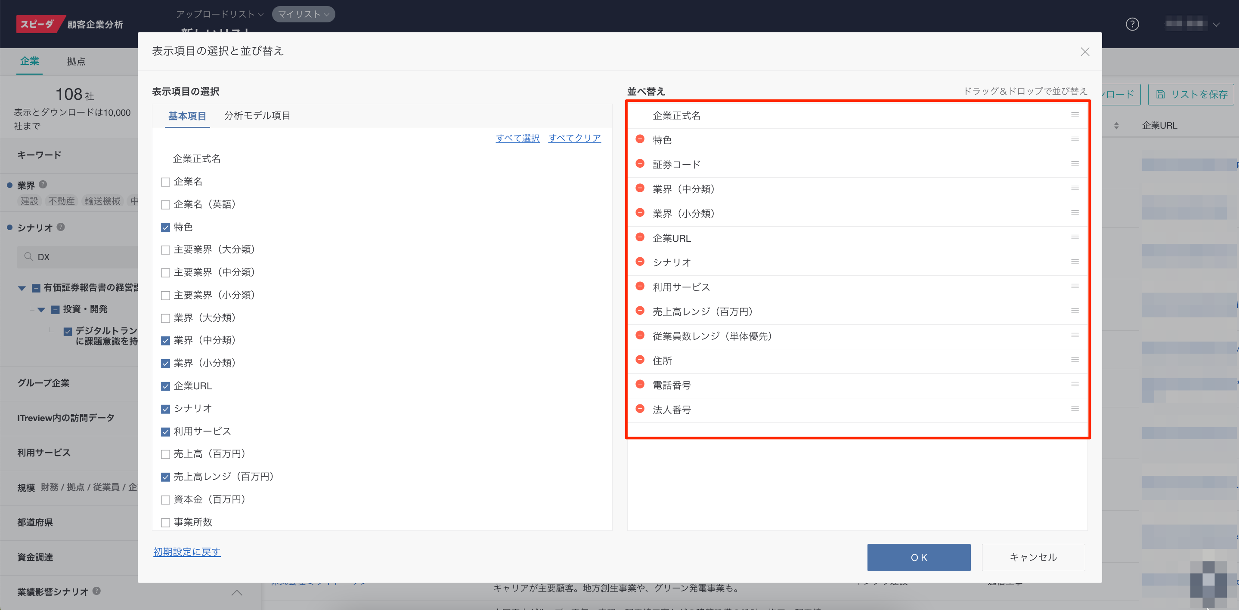Screen dimensions: 1239x610
Task: Click the すべてクリア link
Action: click(x=574, y=139)
